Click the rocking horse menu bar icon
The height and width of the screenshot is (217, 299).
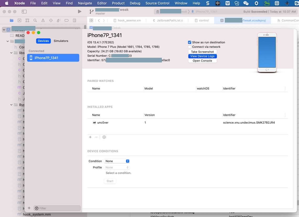[x=267, y=3]
